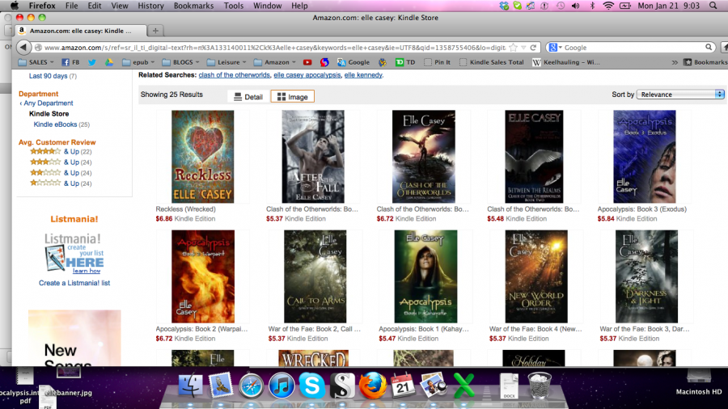
Task: Click the Firefox icon in the Dock
Action: [x=372, y=385]
